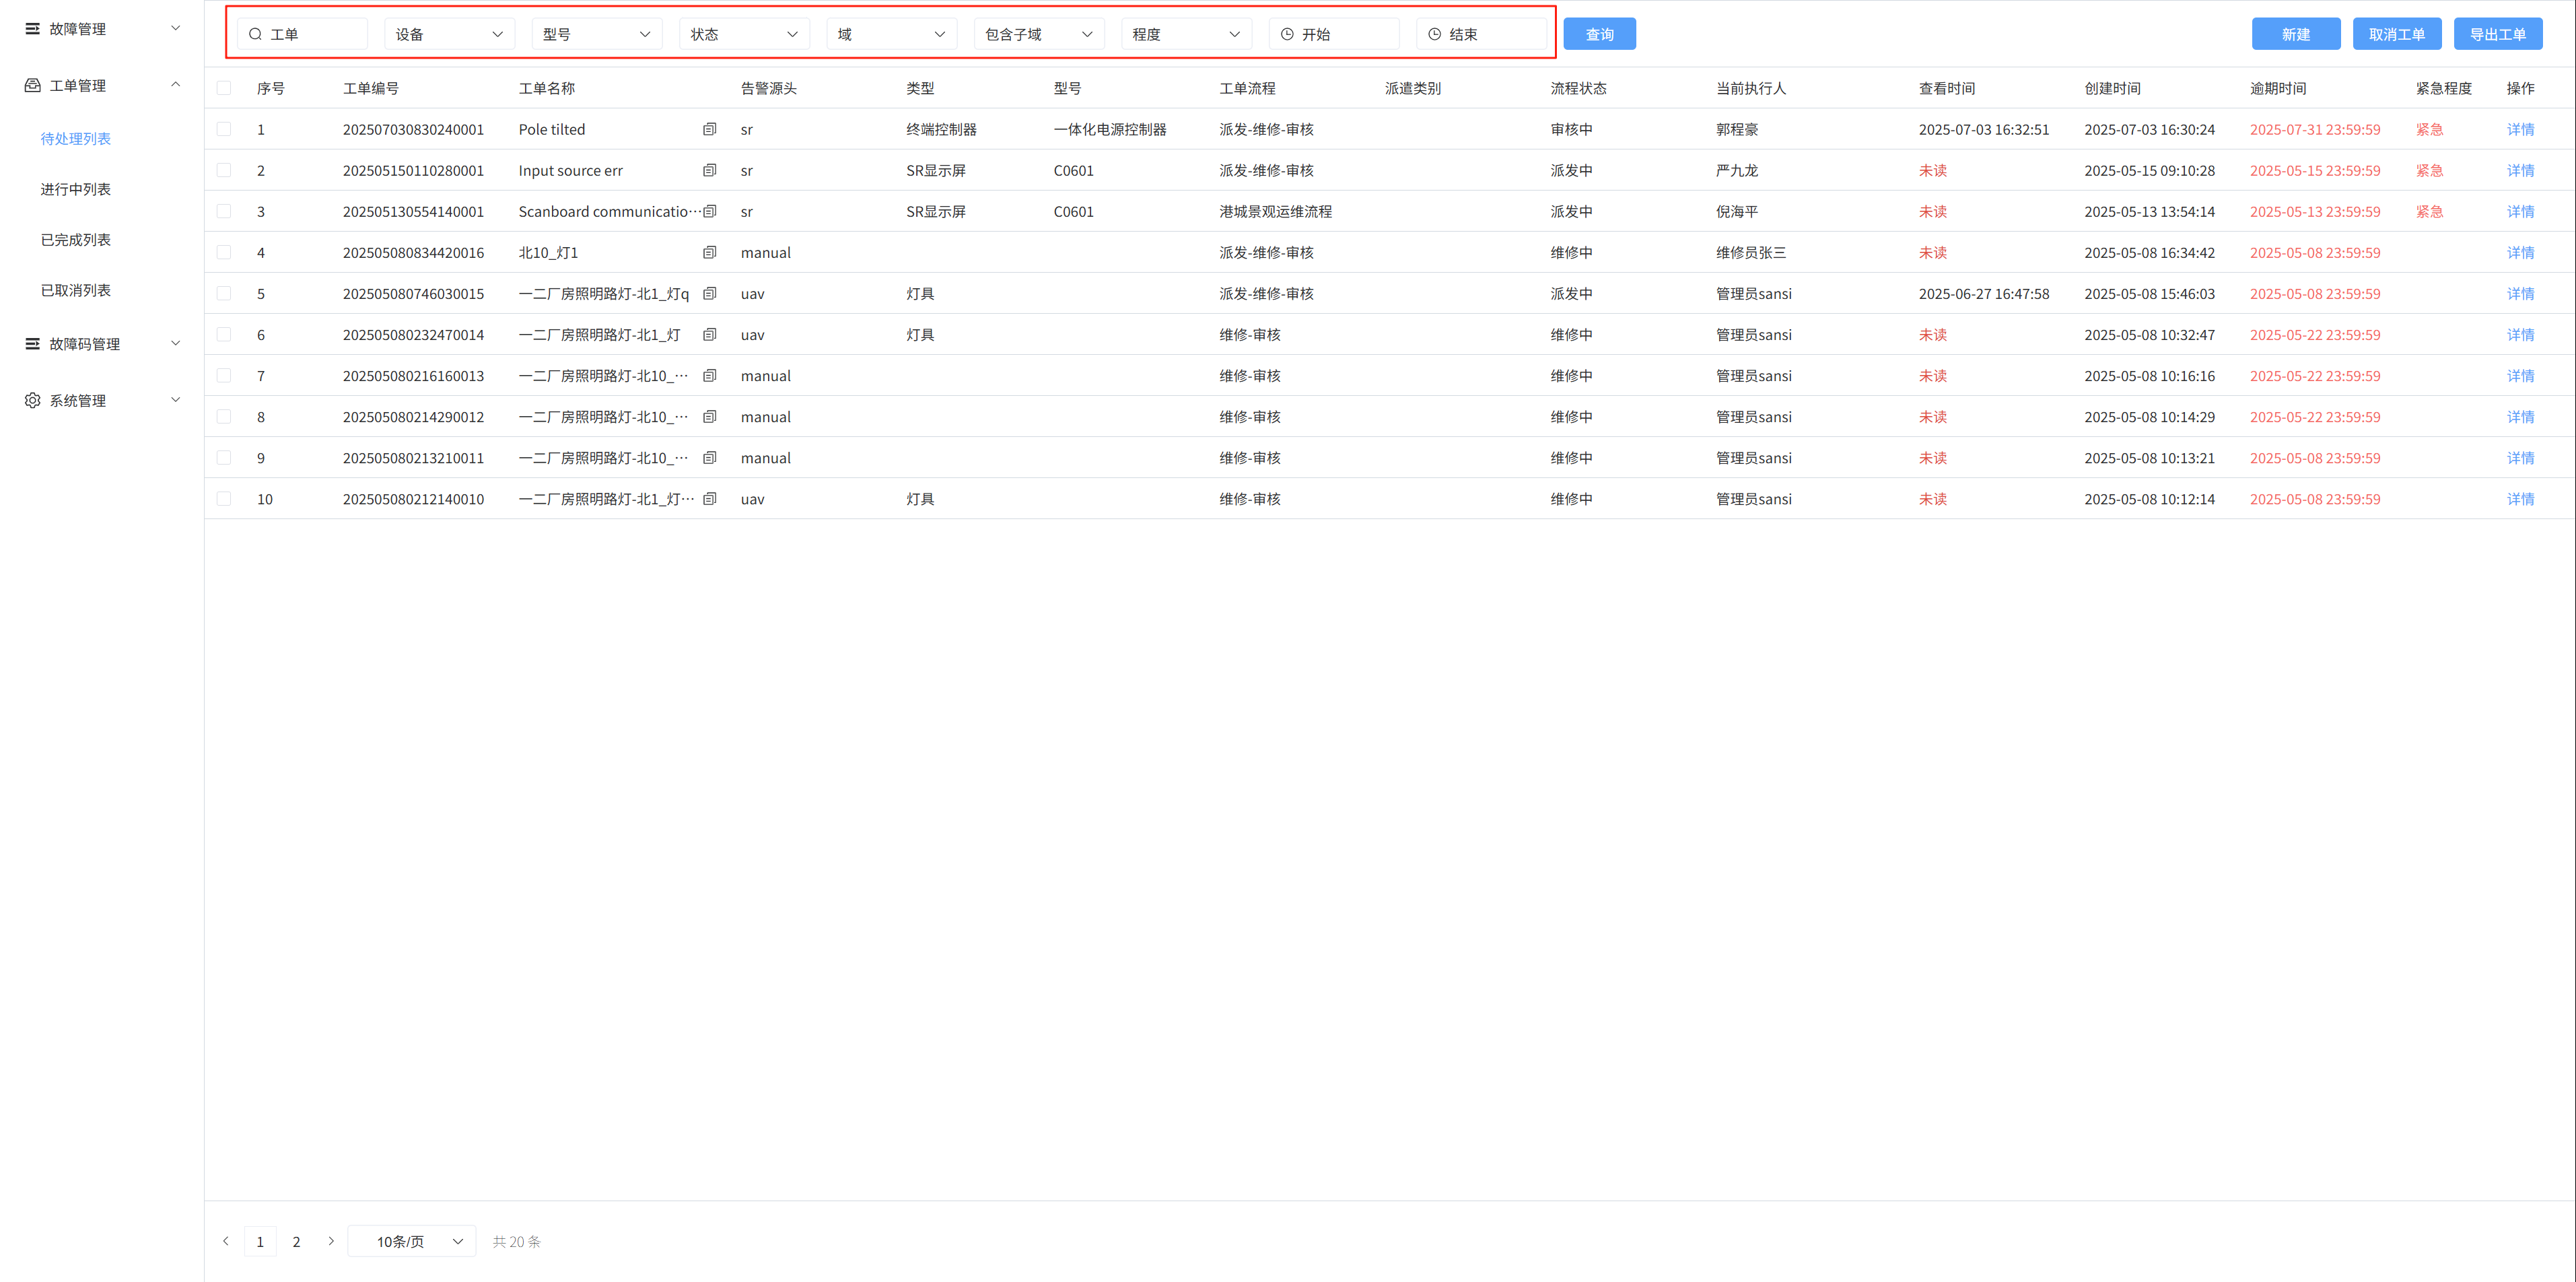This screenshot has height=1282, width=2576.
Task: Click the 工单管理 inbox icon
Action: pos(32,85)
